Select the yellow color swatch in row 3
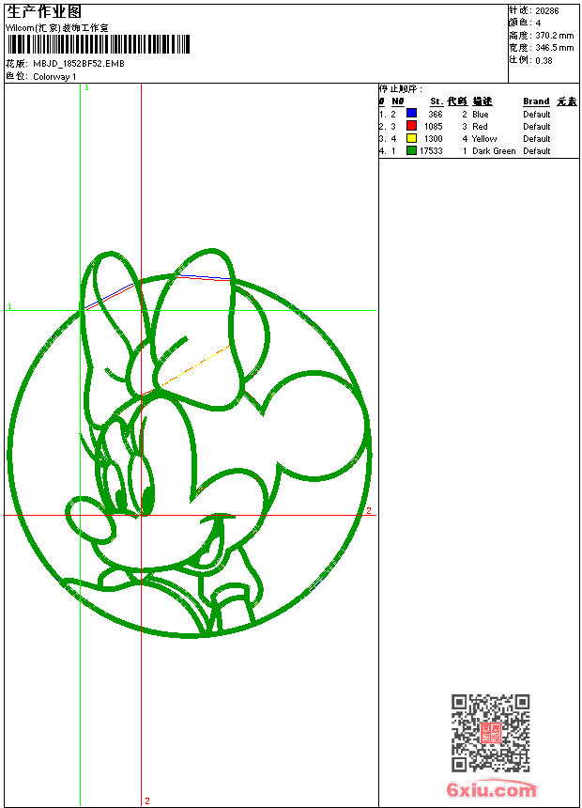The image size is (582, 808). click(x=411, y=138)
